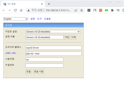Click the 삭제 (Delete) button
The height and width of the screenshot is (102, 124).
(x=73, y=37)
